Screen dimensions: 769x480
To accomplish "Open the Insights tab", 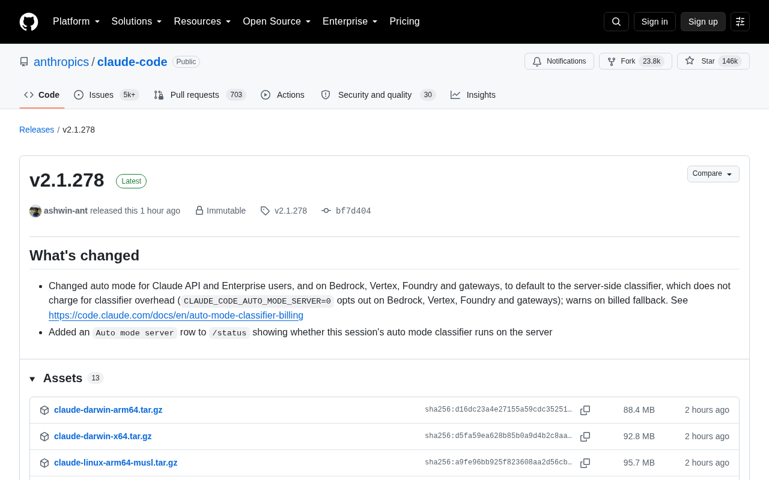I will coord(473,95).
